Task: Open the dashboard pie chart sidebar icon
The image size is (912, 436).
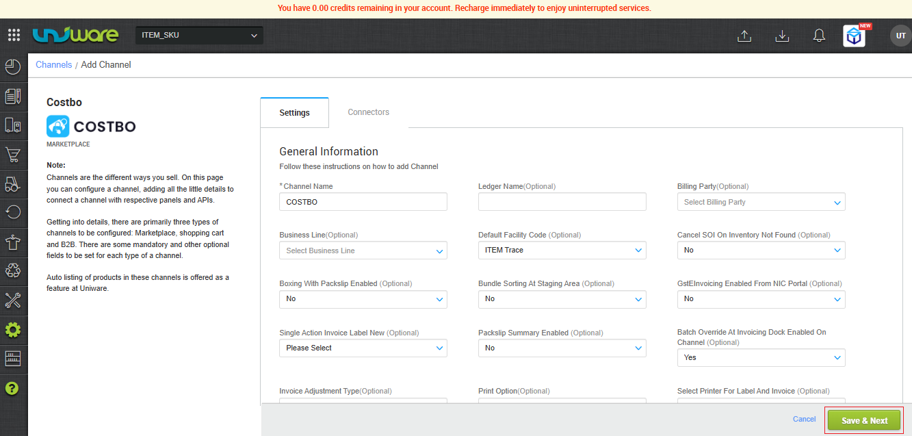Action: pos(13,66)
